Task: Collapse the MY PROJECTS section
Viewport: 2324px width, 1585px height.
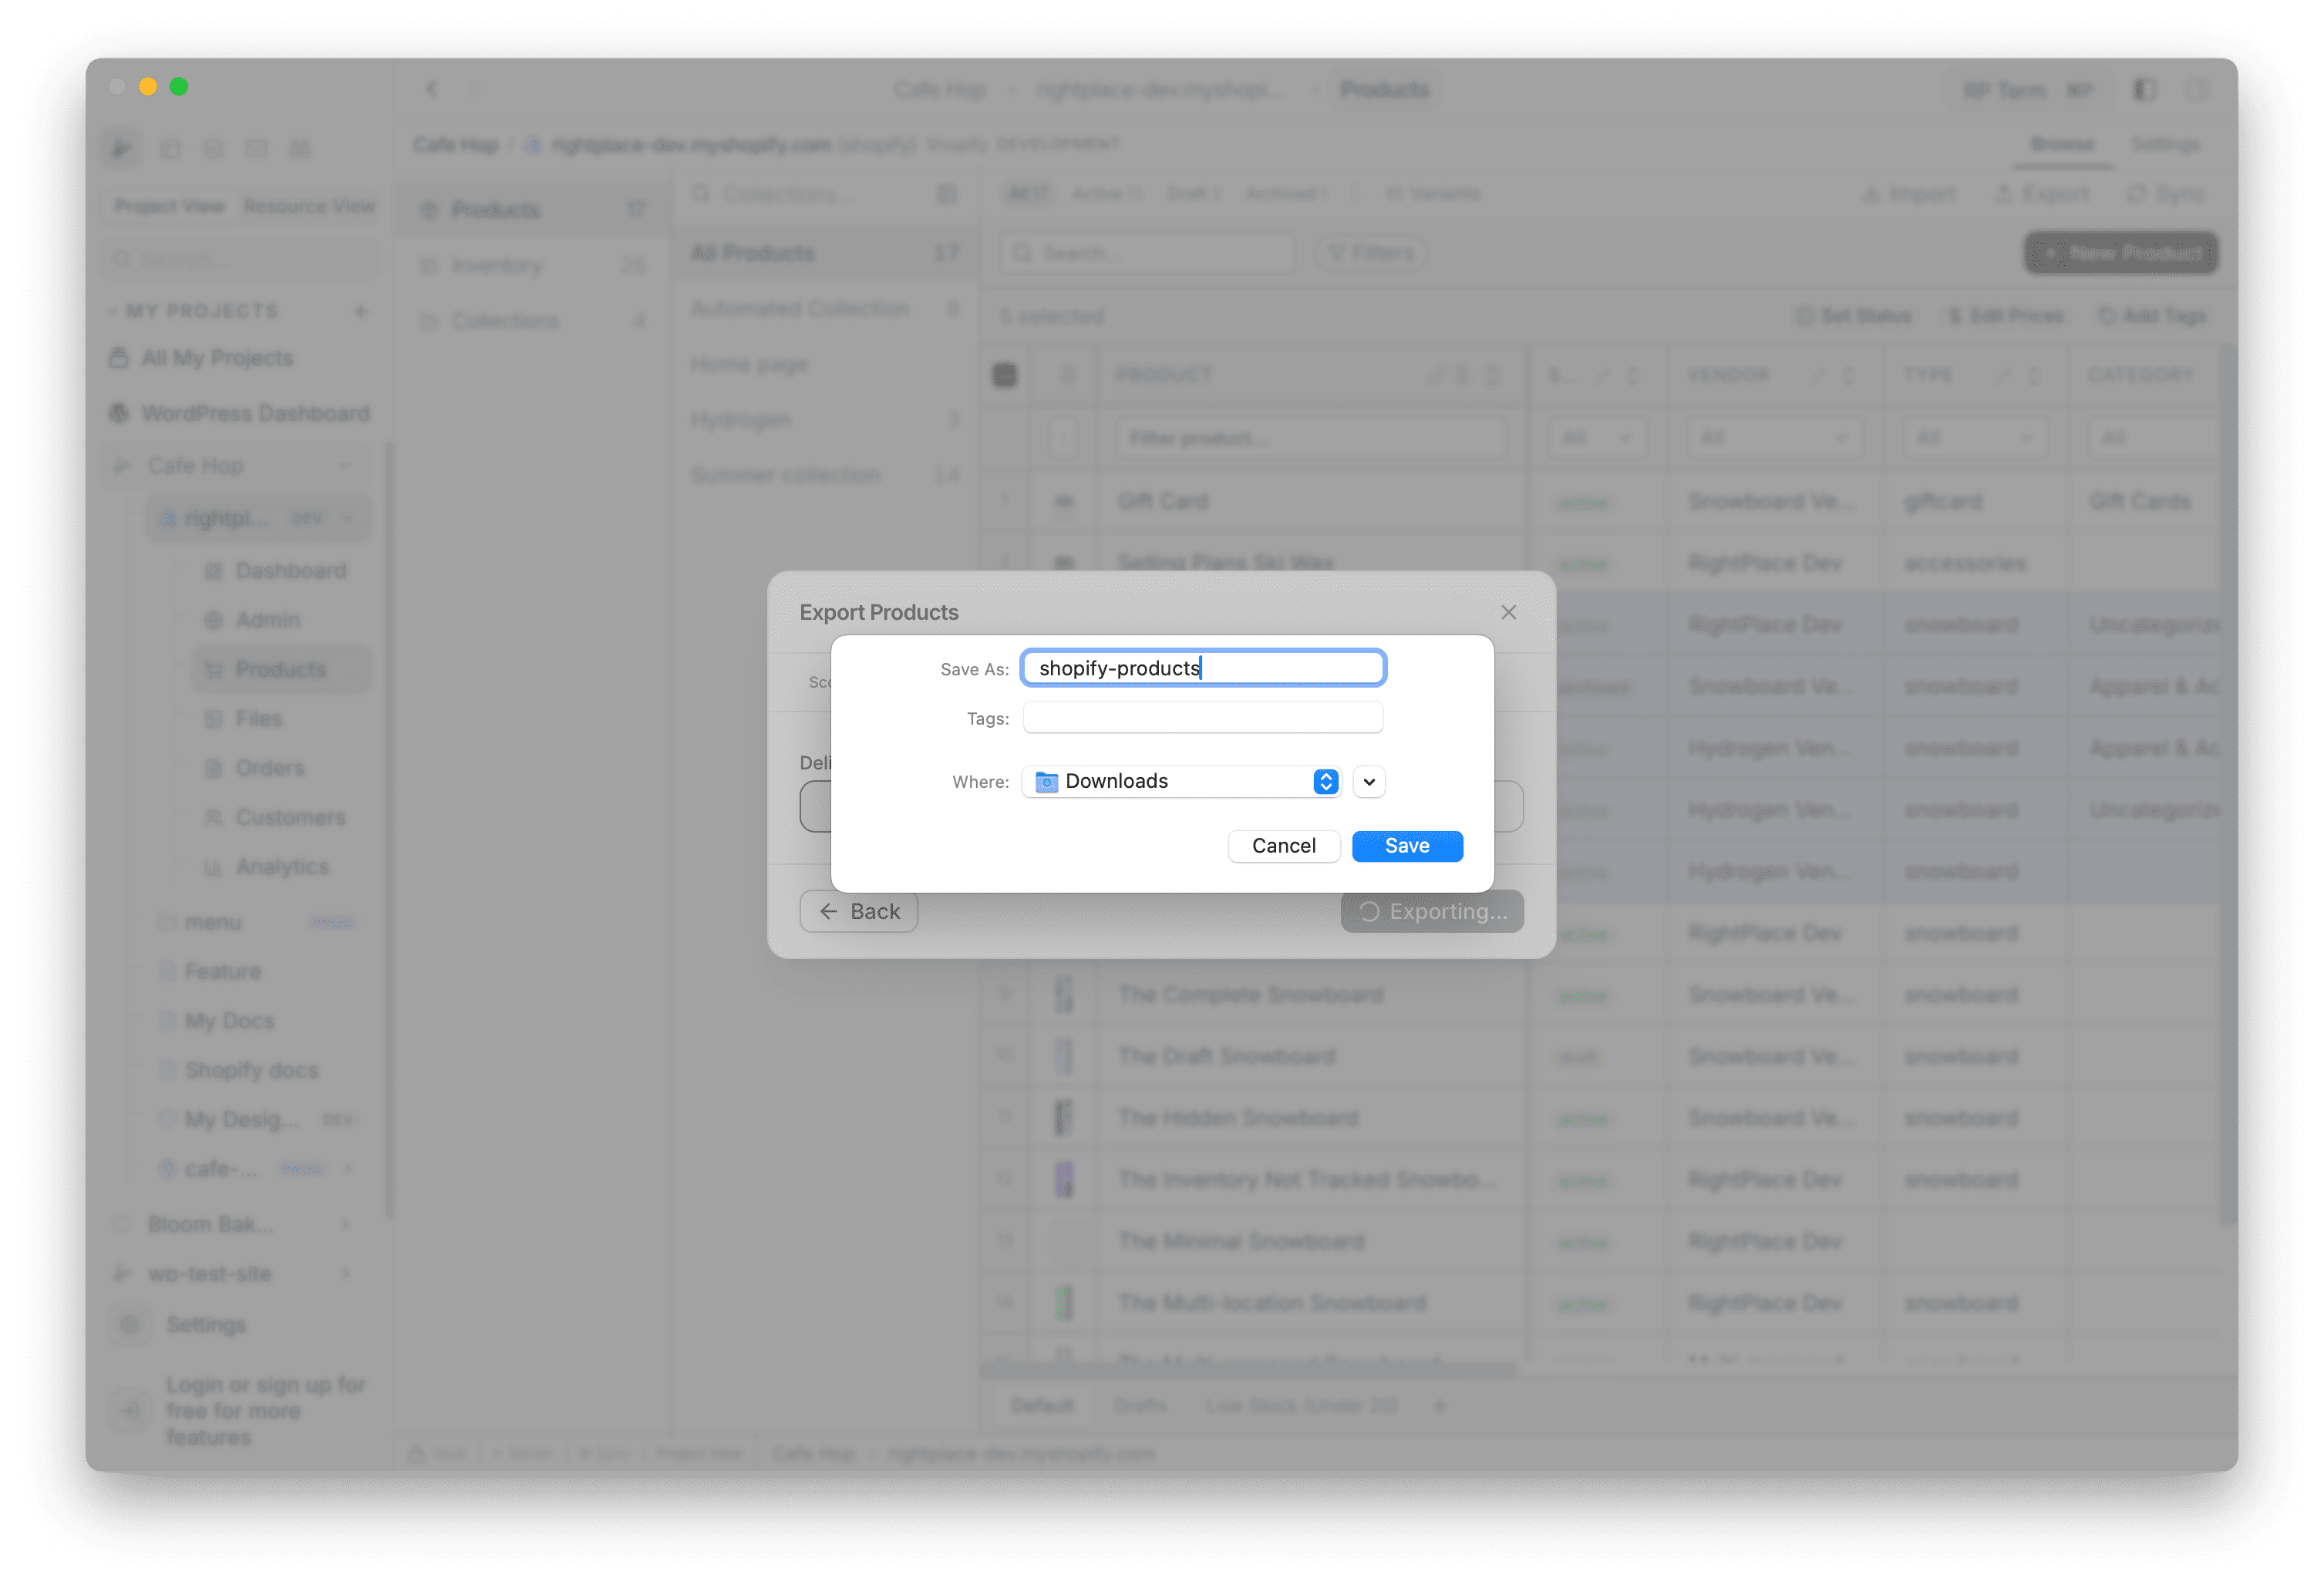Action: (x=114, y=311)
